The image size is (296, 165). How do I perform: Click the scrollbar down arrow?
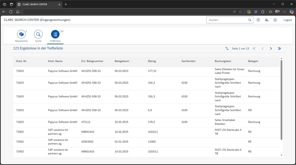(x=281, y=155)
